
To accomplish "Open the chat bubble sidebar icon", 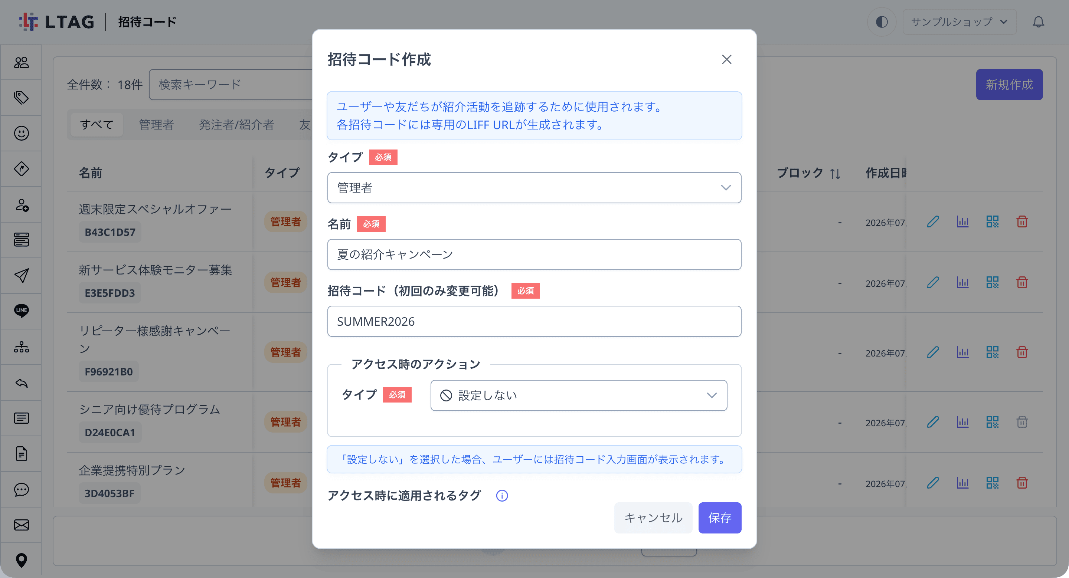I will [21, 490].
